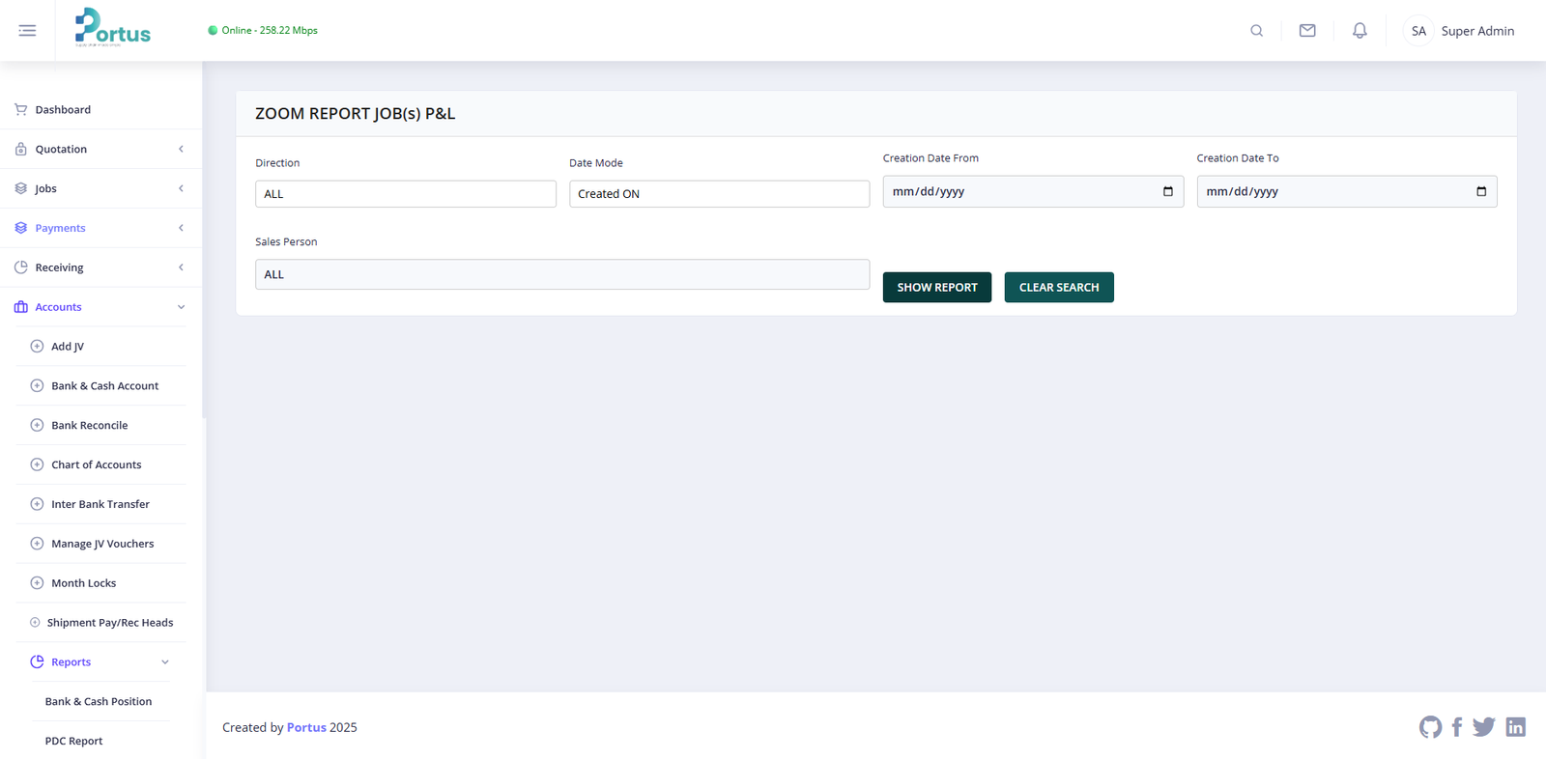Click the Facebook footer icon

click(x=1457, y=727)
